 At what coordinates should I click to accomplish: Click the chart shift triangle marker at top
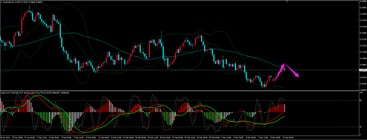click(x=287, y=1)
